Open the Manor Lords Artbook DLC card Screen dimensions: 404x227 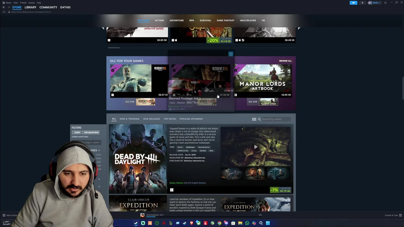(263, 81)
